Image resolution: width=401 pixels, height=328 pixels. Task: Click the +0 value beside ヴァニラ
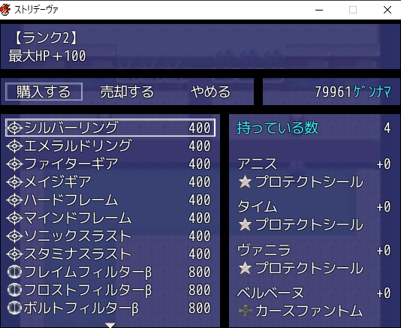384,250
